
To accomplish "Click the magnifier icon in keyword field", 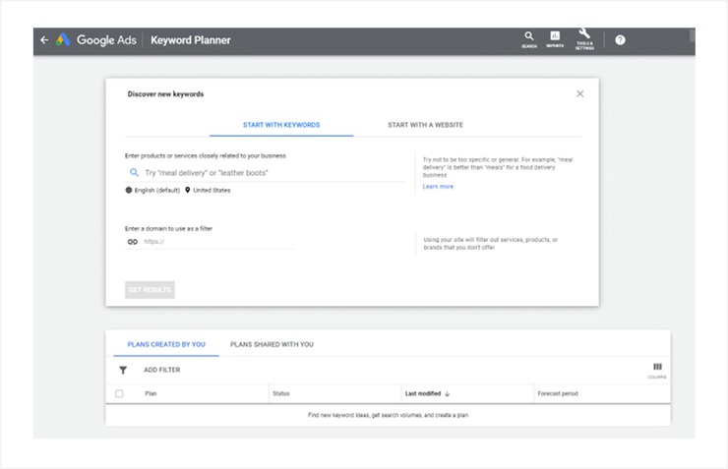I will (134, 173).
